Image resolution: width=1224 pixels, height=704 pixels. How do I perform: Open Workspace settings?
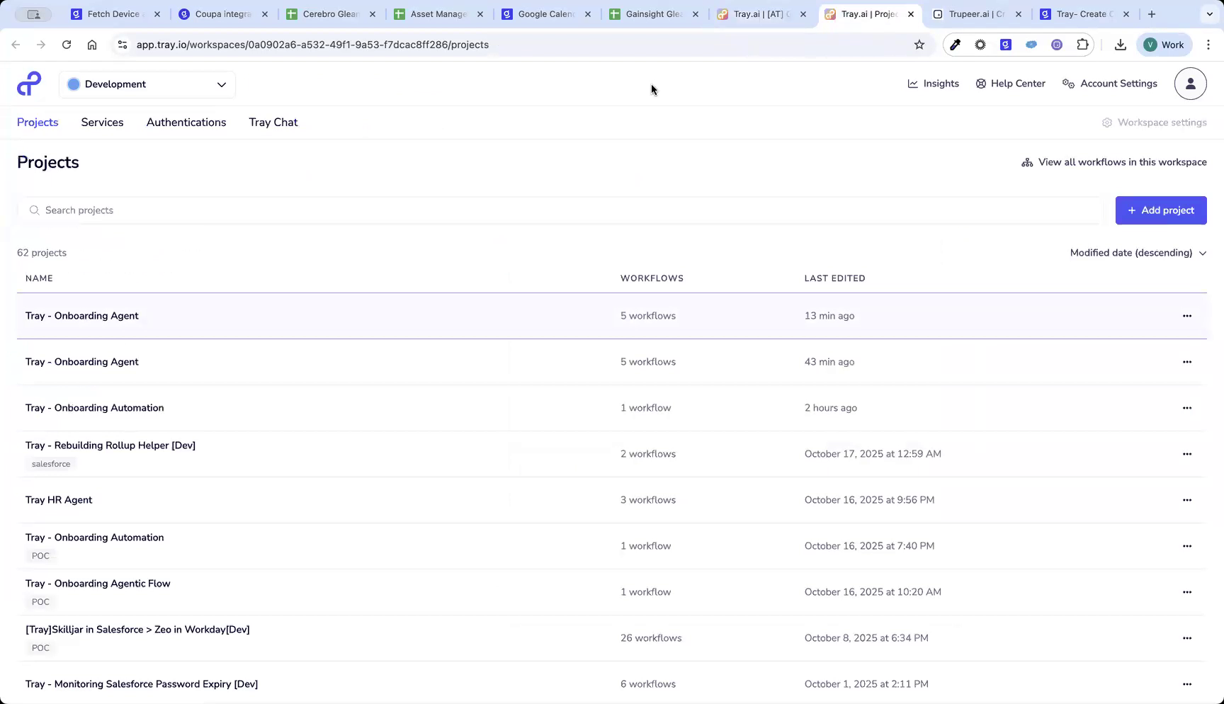[1154, 122]
